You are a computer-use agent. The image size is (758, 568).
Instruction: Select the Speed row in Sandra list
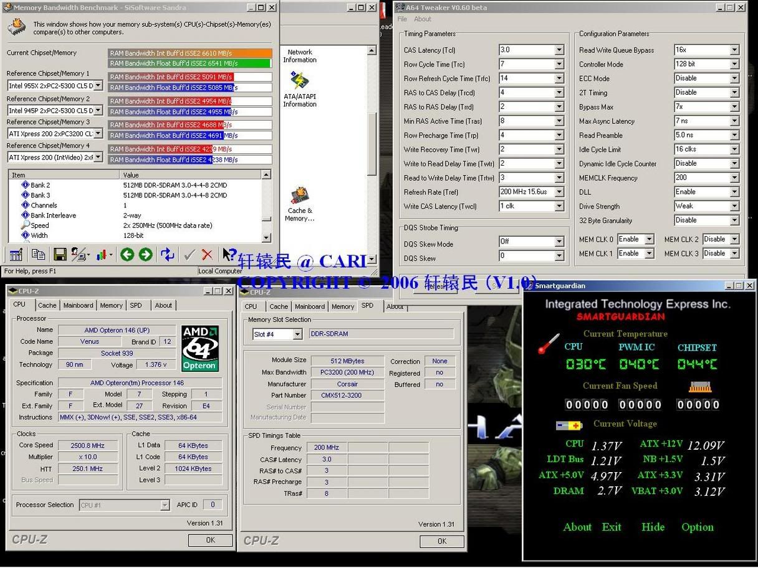coord(140,225)
